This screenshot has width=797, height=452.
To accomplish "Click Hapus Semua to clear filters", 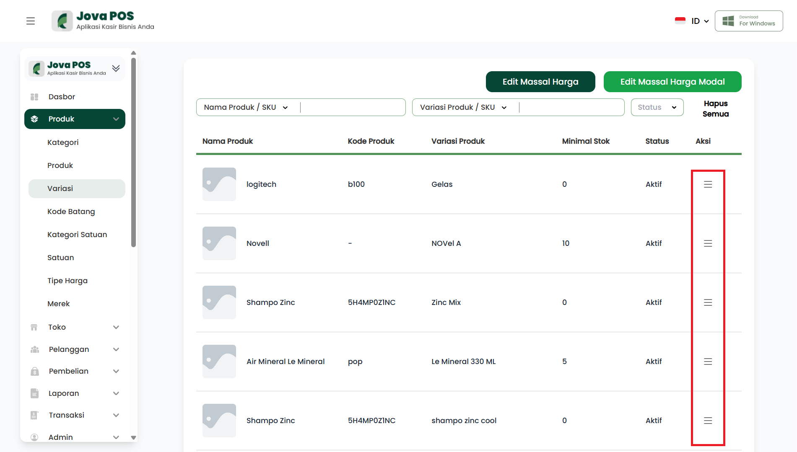I will (x=715, y=108).
